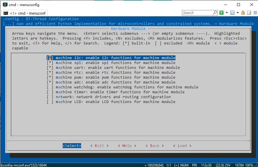This screenshot has width=258, height=167.
Task: Toggle machine spi functions checkbox
Action: tap(50, 63)
